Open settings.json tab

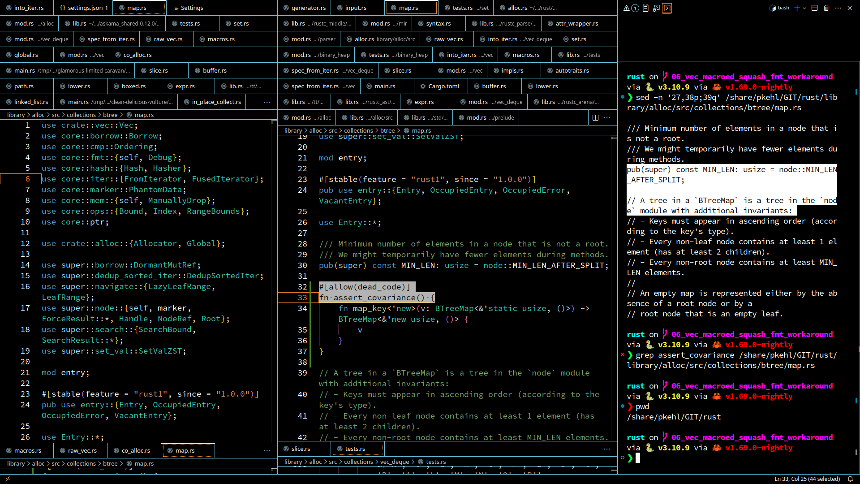click(83, 8)
